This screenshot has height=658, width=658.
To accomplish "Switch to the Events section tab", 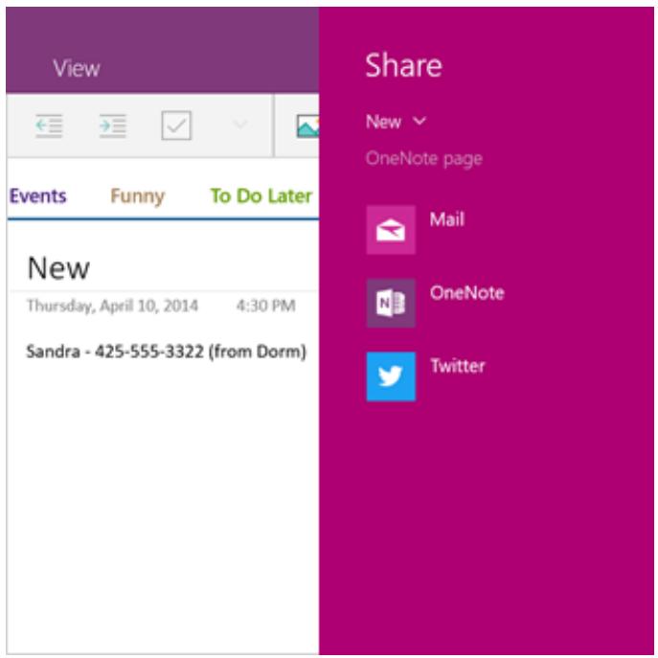I will pyautogui.click(x=37, y=196).
